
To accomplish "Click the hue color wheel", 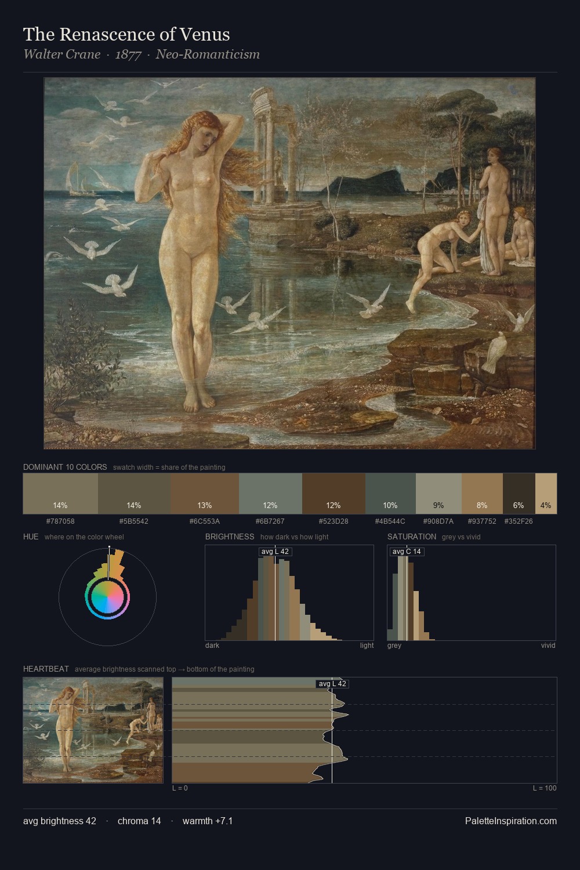I will 107,597.
